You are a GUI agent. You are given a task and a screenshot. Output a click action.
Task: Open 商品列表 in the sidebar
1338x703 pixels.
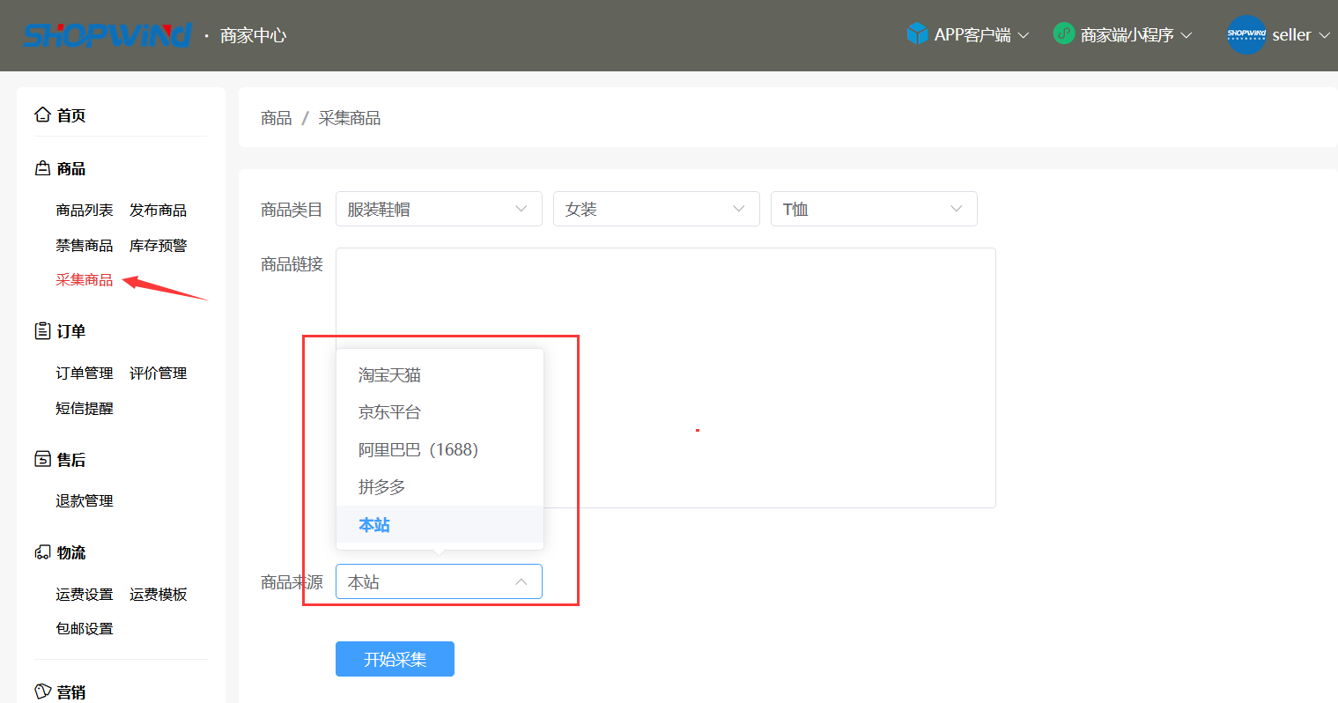[x=85, y=210]
